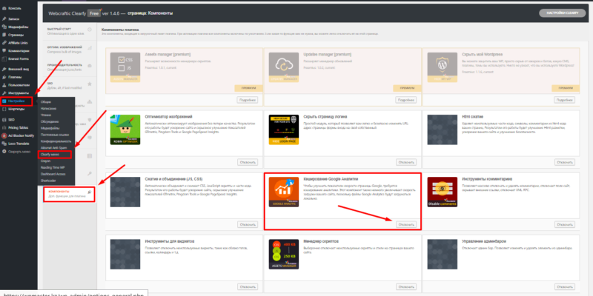Click the Assets manager CSS/JS thumbnail
This screenshot has height=296, width=593.
click(125, 67)
